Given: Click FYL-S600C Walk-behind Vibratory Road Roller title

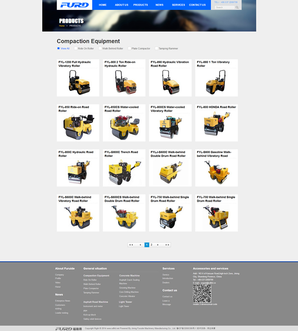Looking at the screenshot, I should point(75,199).
